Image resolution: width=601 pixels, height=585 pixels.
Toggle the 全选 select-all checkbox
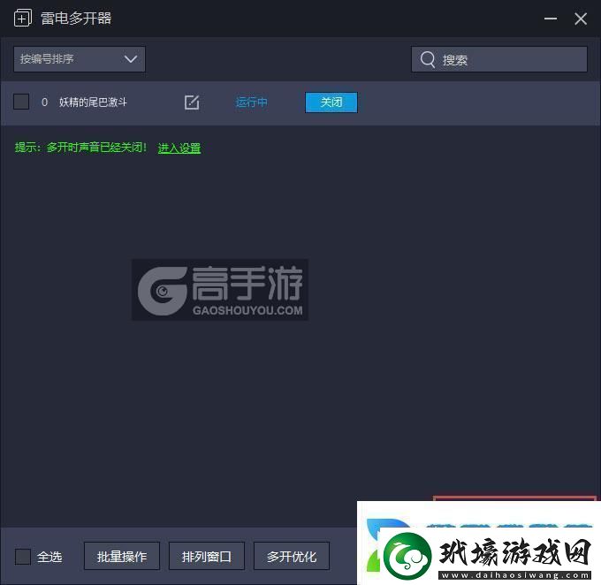pos(23,556)
